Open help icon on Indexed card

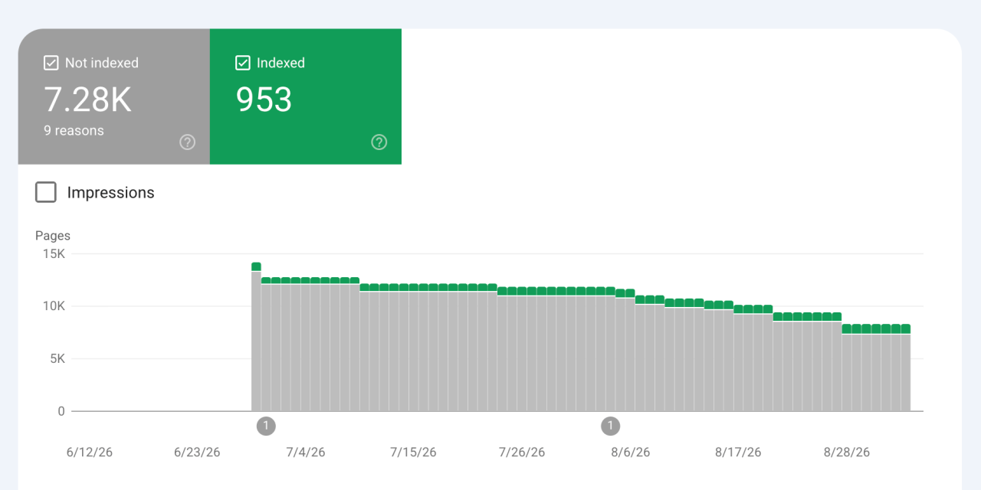[379, 142]
